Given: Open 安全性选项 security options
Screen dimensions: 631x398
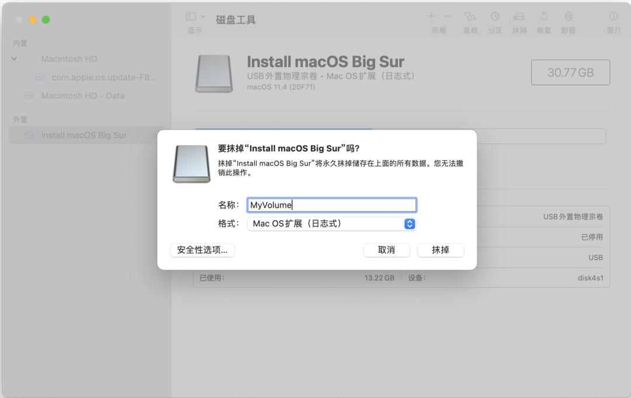Looking at the screenshot, I should [x=201, y=250].
